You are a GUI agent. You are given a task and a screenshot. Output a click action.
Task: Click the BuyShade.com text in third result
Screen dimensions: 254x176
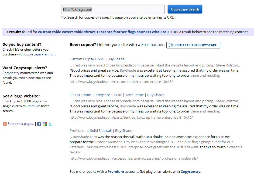pos(85,137)
